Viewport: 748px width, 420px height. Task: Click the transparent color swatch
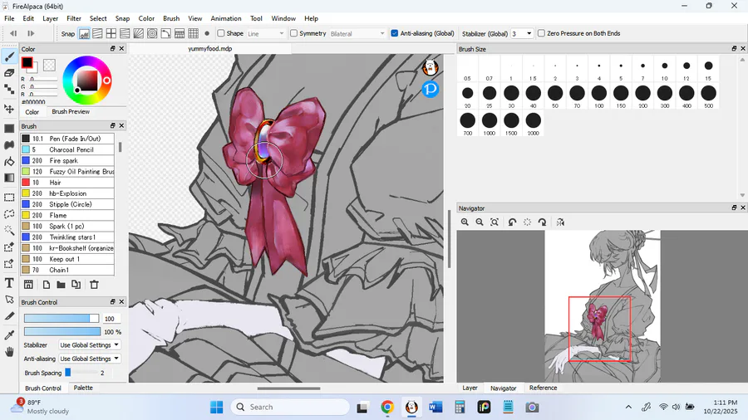[x=49, y=65]
